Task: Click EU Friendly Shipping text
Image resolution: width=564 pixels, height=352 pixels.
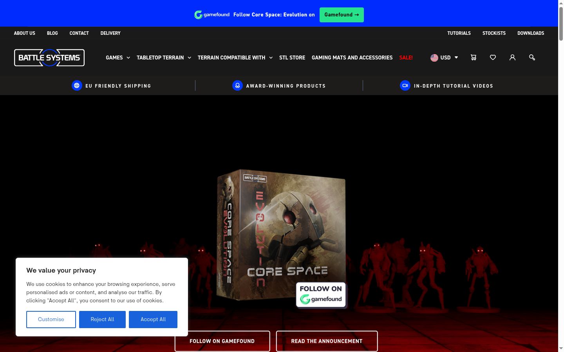Action: pyautogui.click(x=118, y=86)
